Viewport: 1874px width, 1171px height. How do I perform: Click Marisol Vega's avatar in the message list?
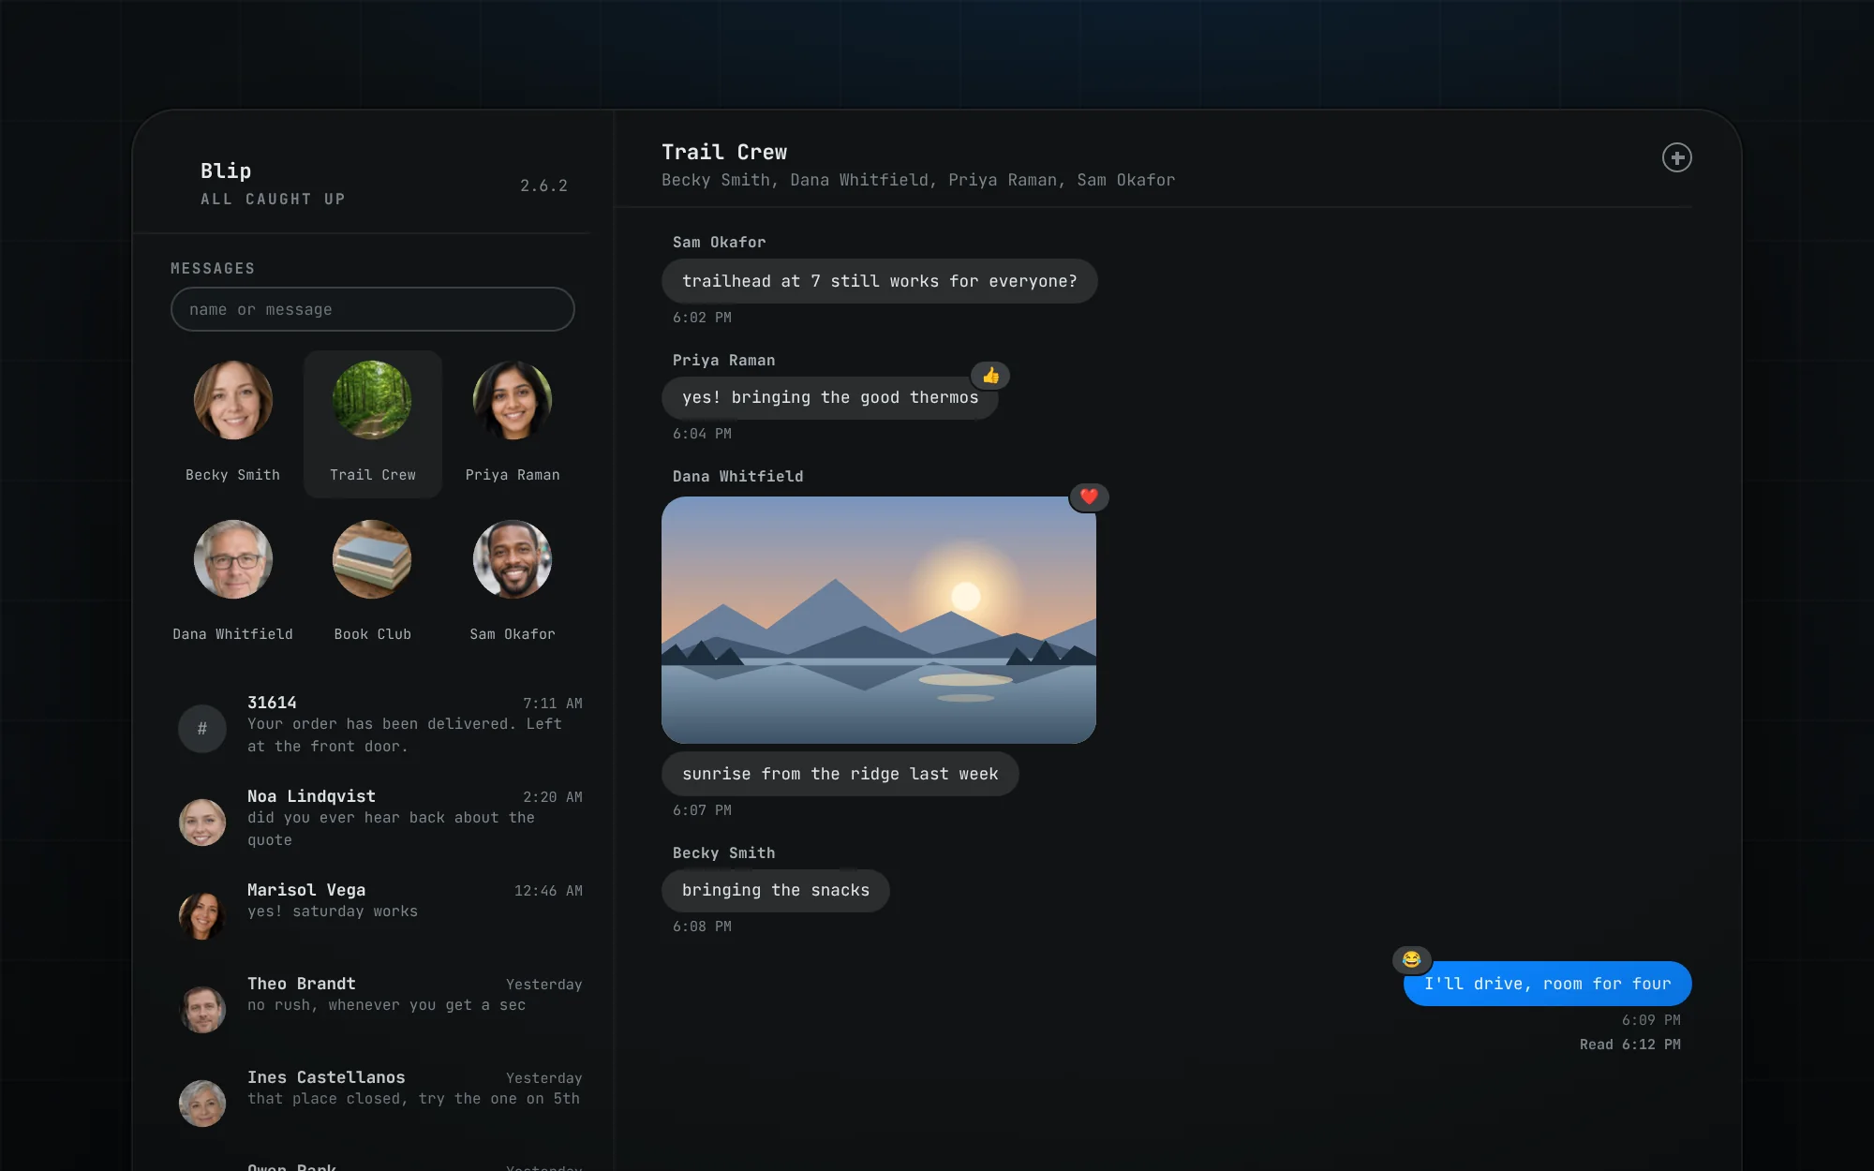[x=202, y=915]
